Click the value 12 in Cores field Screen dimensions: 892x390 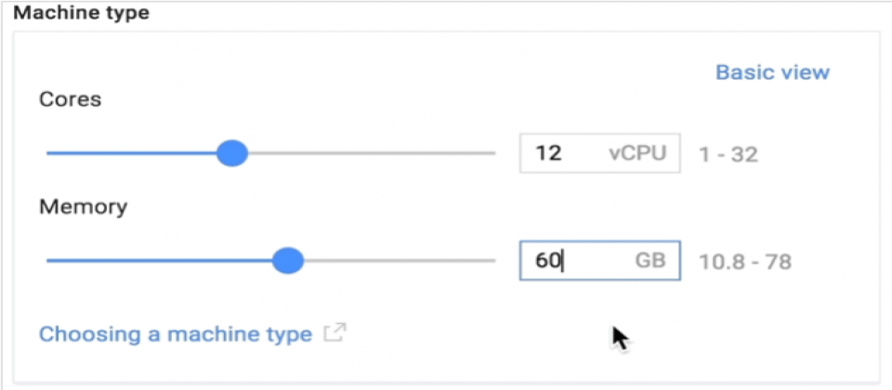[548, 153]
